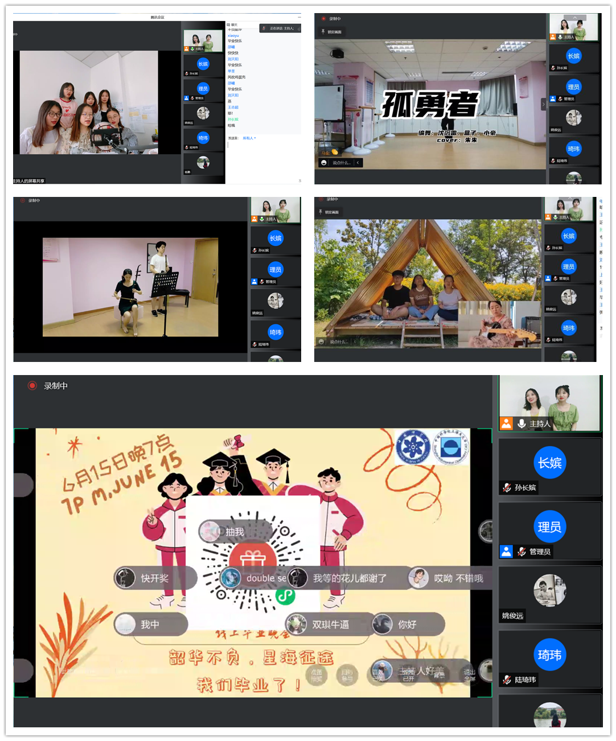
Task: Click 说点什么 input in 孤勇者 dance window
Action: click(x=342, y=163)
